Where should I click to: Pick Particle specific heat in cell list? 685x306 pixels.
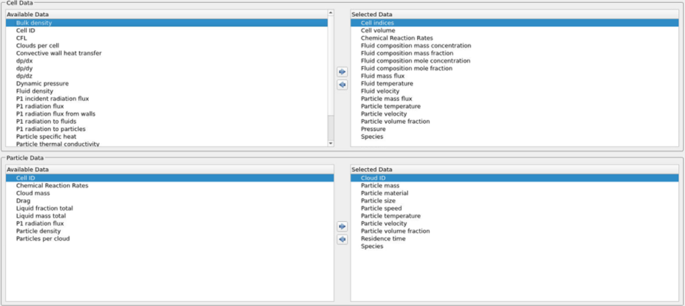(46, 136)
